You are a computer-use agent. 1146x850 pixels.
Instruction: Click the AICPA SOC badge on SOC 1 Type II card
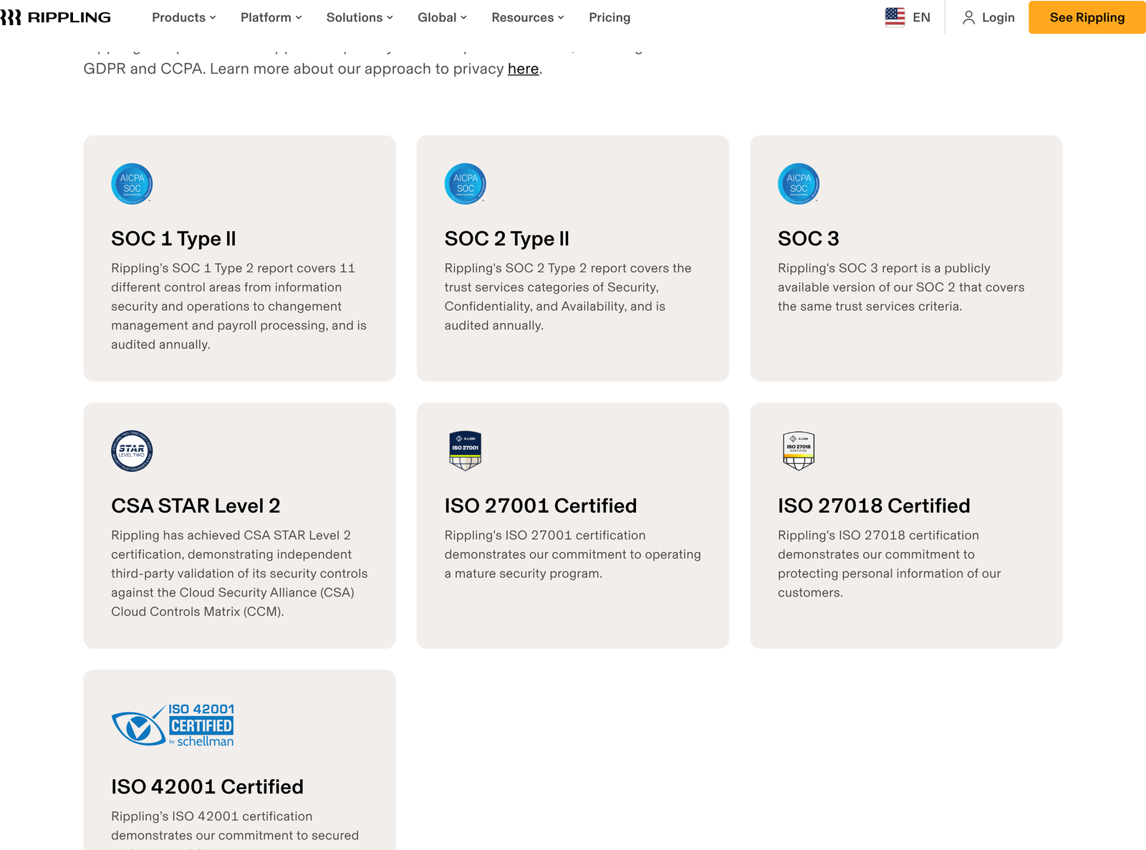tap(132, 184)
